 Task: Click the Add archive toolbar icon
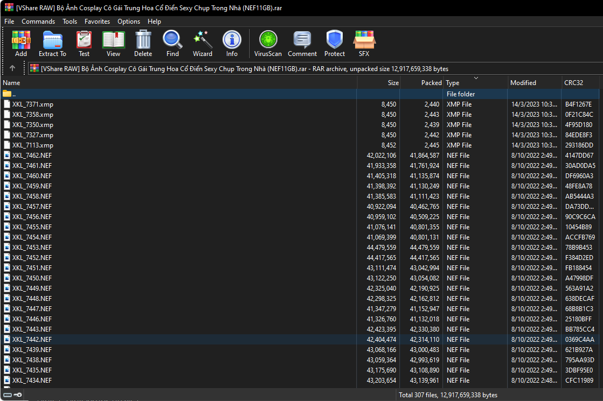21,43
